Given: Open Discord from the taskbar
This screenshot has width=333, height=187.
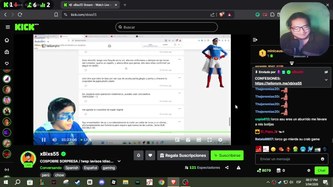Looking at the screenshot, I should pos(102,182).
